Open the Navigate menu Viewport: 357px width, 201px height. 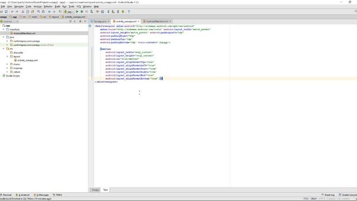click(x=19, y=7)
